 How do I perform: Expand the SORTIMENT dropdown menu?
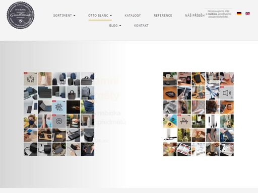click(x=64, y=16)
